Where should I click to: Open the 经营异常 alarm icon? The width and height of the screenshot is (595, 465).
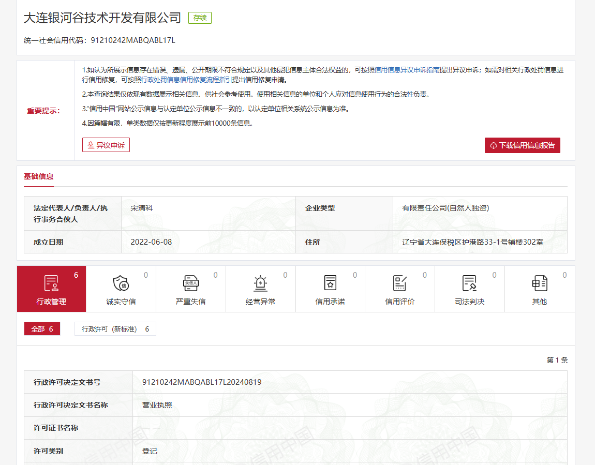tap(260, 283)
